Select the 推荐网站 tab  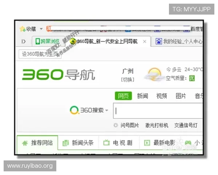[x=37, y=143]
